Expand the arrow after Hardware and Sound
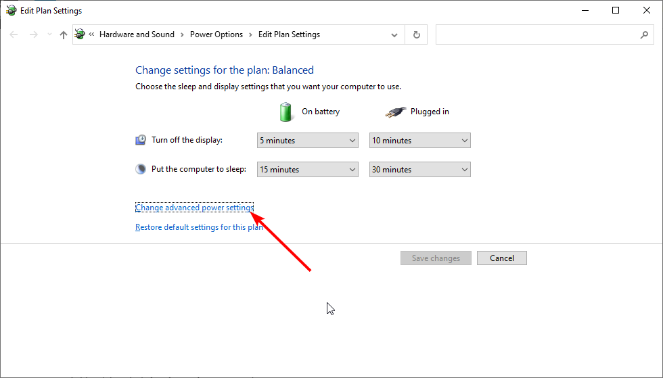Screen dimensions: 663x378 pos(182,34)
